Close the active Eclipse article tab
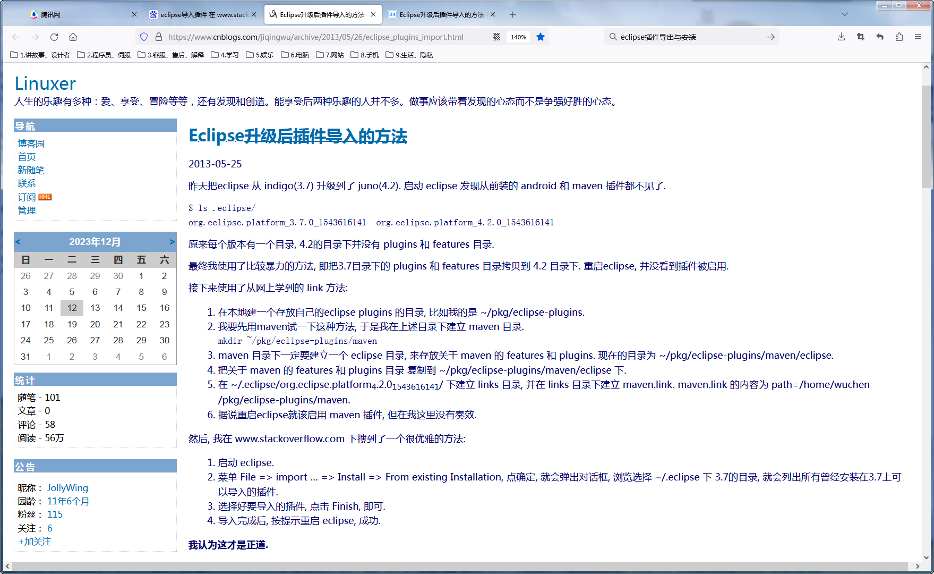Image resolution: width=934 pixels, height=574 pixels. (x=373, y=14)
